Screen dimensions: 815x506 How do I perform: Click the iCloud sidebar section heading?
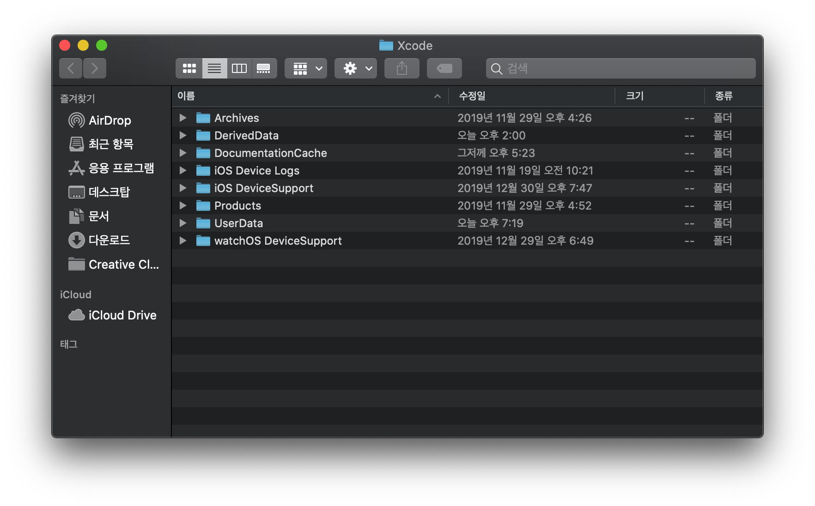[76, 295]
